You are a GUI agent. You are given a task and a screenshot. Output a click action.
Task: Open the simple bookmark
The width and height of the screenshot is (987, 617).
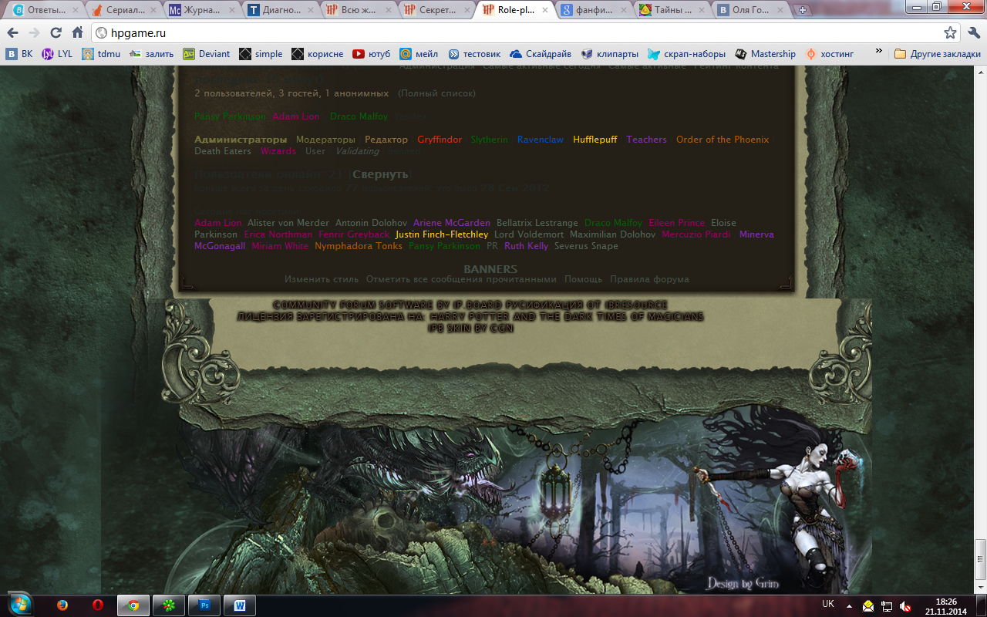pyautogui.click(x=261, y=54)
